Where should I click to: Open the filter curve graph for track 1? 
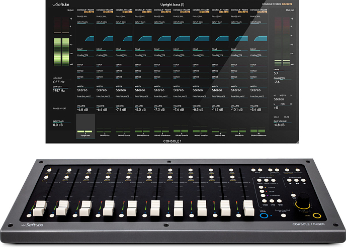[89, 39]
